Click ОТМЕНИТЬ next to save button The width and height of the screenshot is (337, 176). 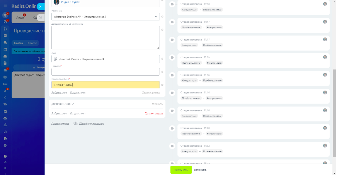tap(200, 170)
